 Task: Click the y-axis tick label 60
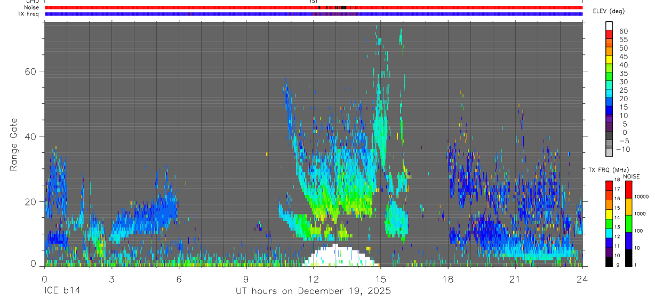[x=31, y=71]
